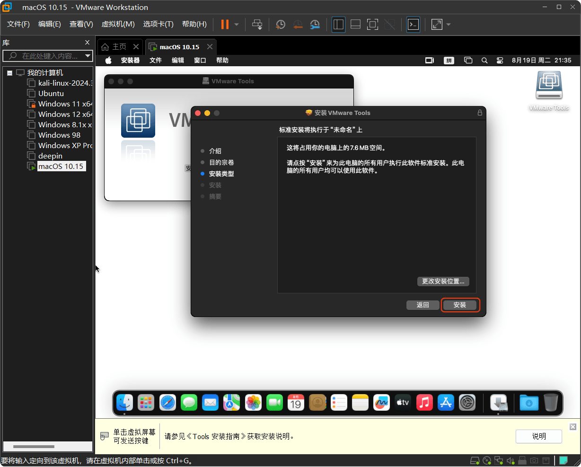581x467 pixels.
Task: Collapse the 我的计算机 tree node
Action: point(9,72)
